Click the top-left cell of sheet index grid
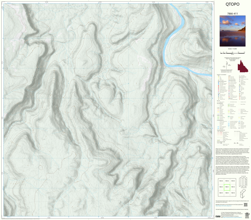The width and height of the screenshot is (251, 220). point(221,181)
